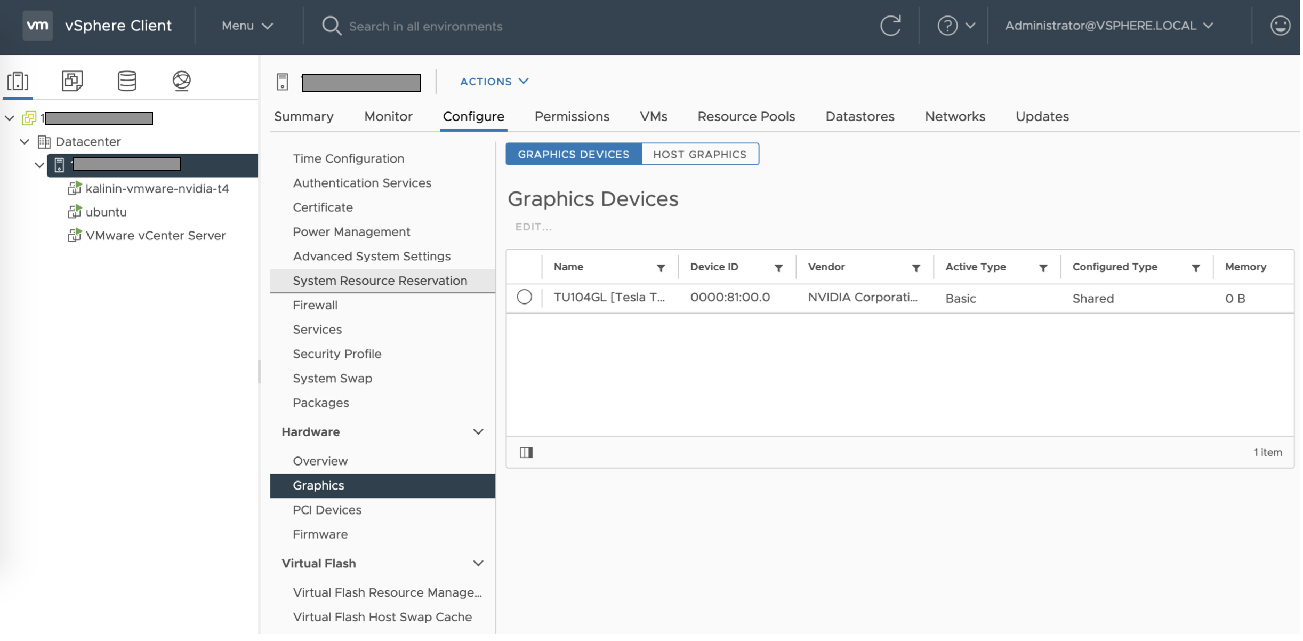
Task: Open the Administrator@VSPHERE.LOCAL user menu
Action: (x=1110, y=26)
